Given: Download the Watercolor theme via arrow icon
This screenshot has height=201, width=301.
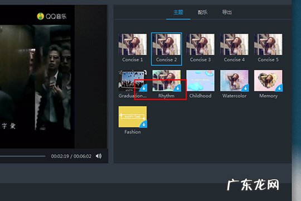Looking at the screenshot, I should coord(245,88).
